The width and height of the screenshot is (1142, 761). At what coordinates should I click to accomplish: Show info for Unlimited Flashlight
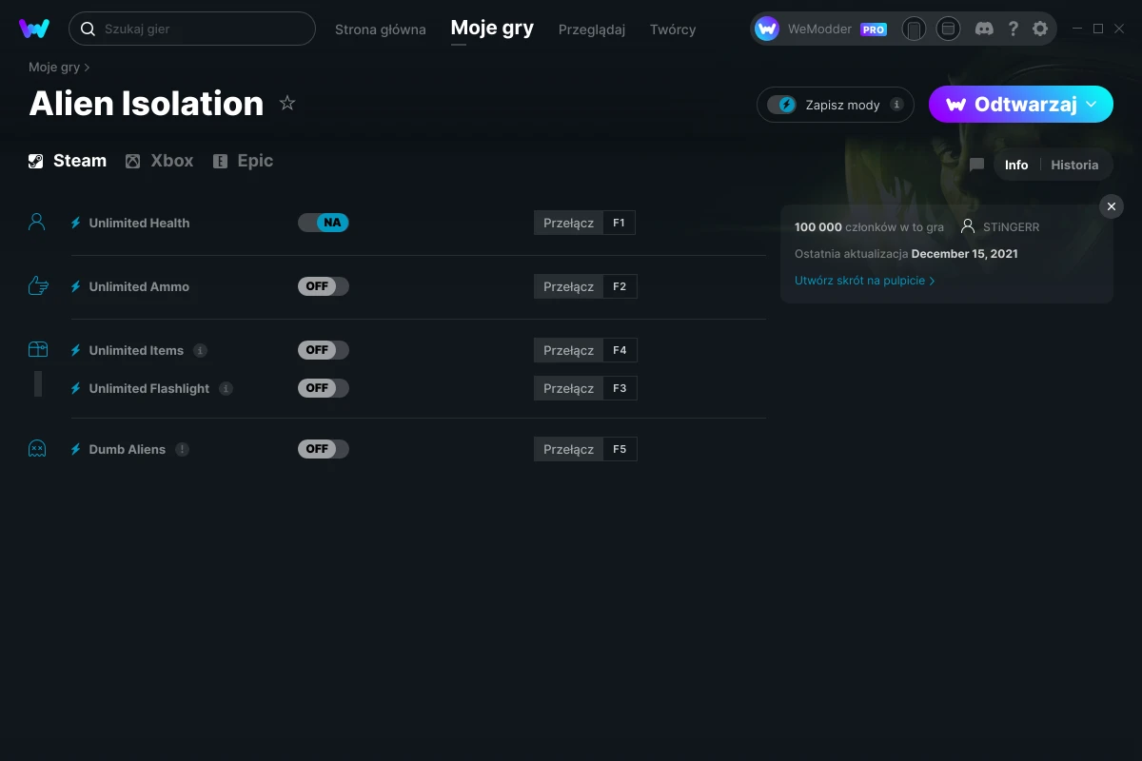pos(226,388)
